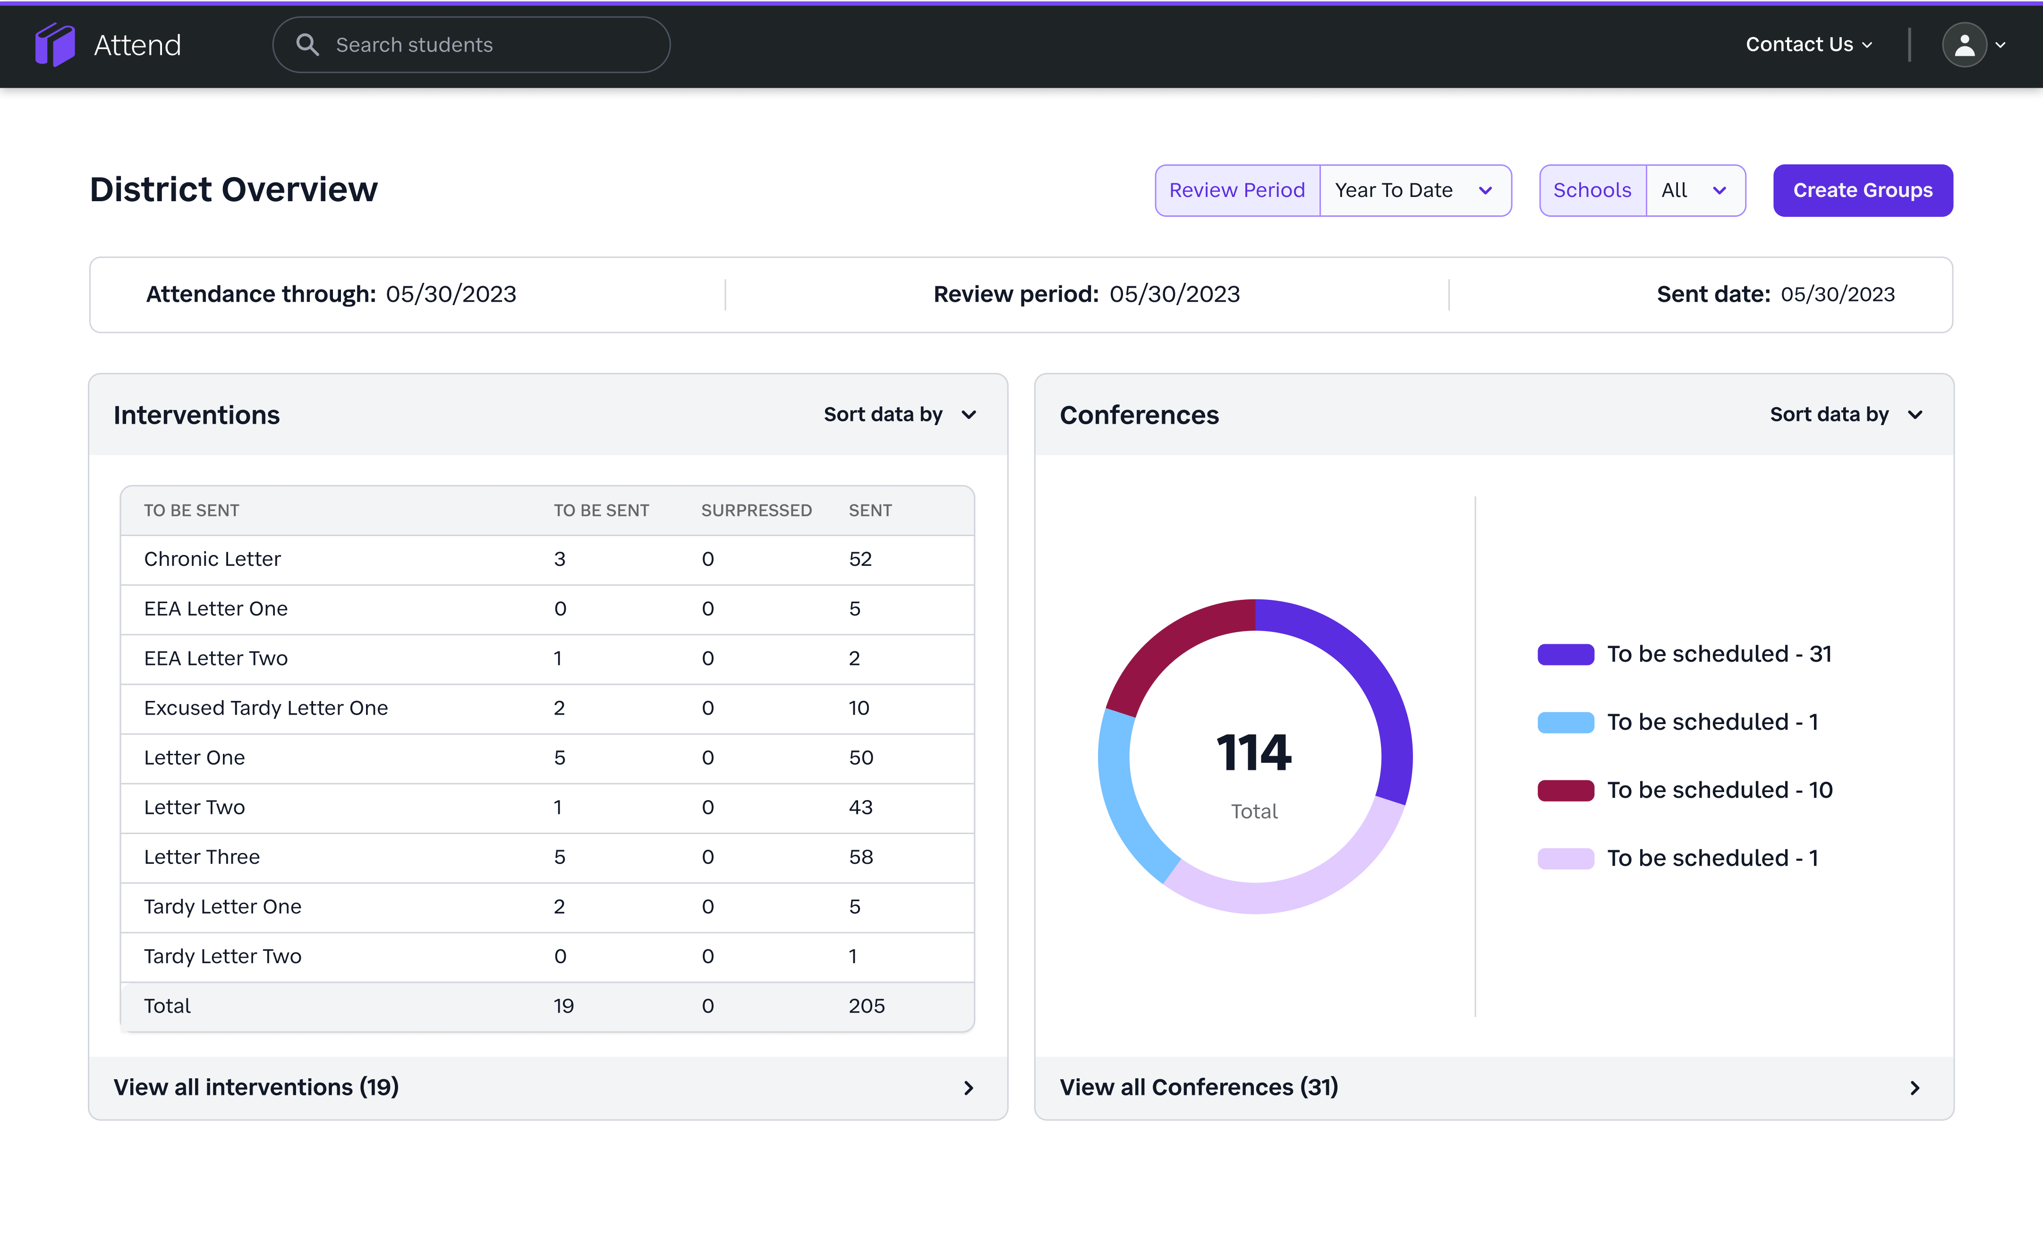
Task: Click the Attend brand name
Action: [137, 45]
